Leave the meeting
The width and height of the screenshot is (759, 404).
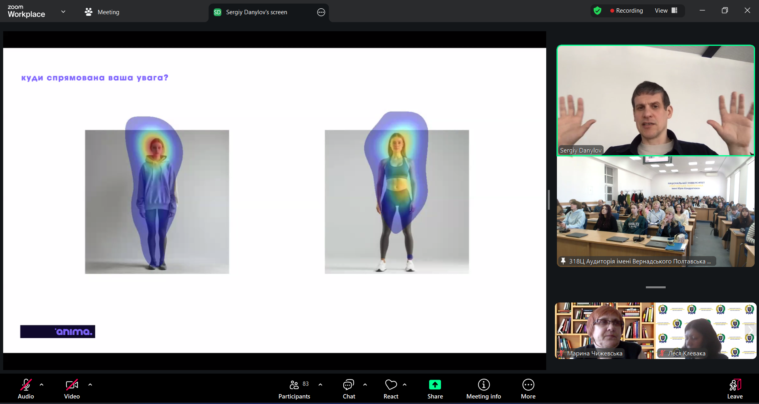click(x=734, y=389)
